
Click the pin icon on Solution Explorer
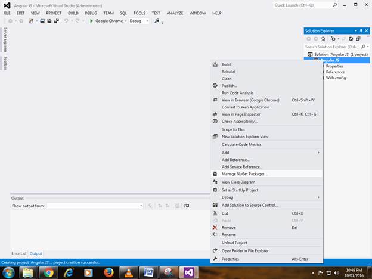point(361,31)
